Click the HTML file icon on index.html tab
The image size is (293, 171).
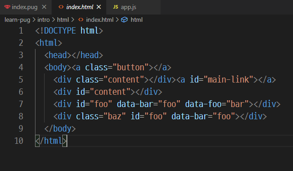[61, 7]
